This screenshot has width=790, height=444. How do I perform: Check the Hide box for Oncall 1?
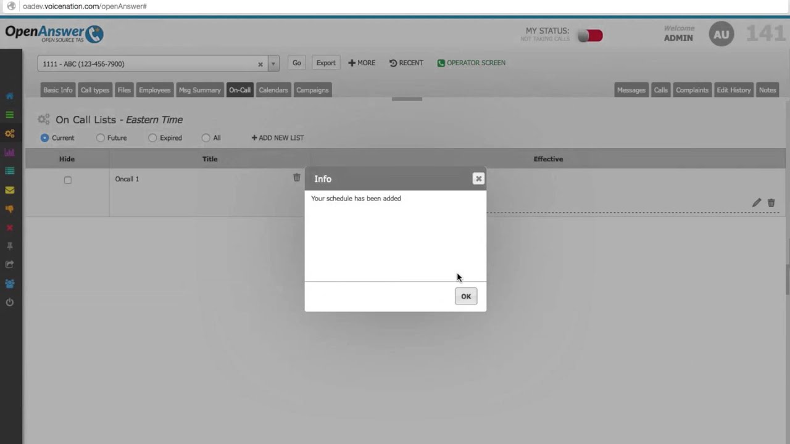[68, 180]
